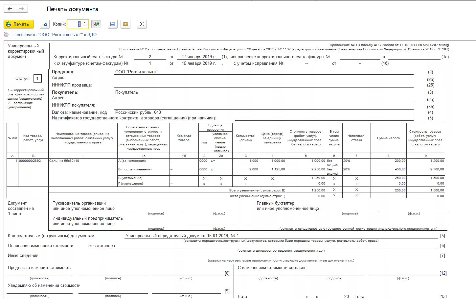
Task: Go back with the left arrow button
Action: click(x=10, y=9)
